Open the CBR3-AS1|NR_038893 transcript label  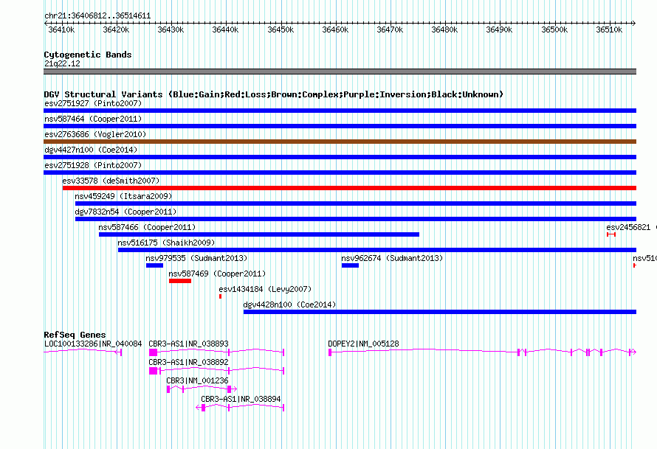188,344
